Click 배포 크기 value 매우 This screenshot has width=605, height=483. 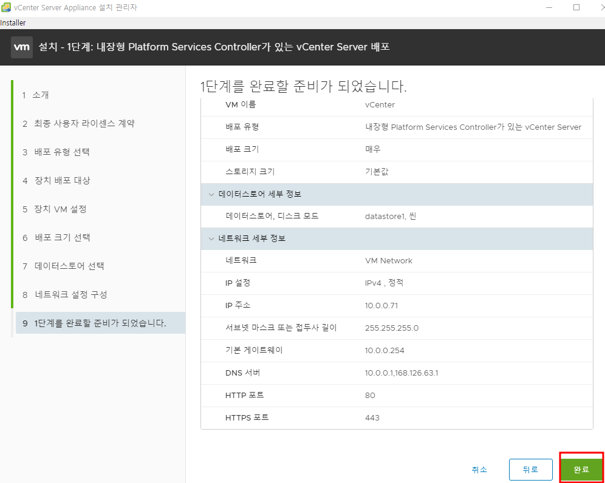373,149
